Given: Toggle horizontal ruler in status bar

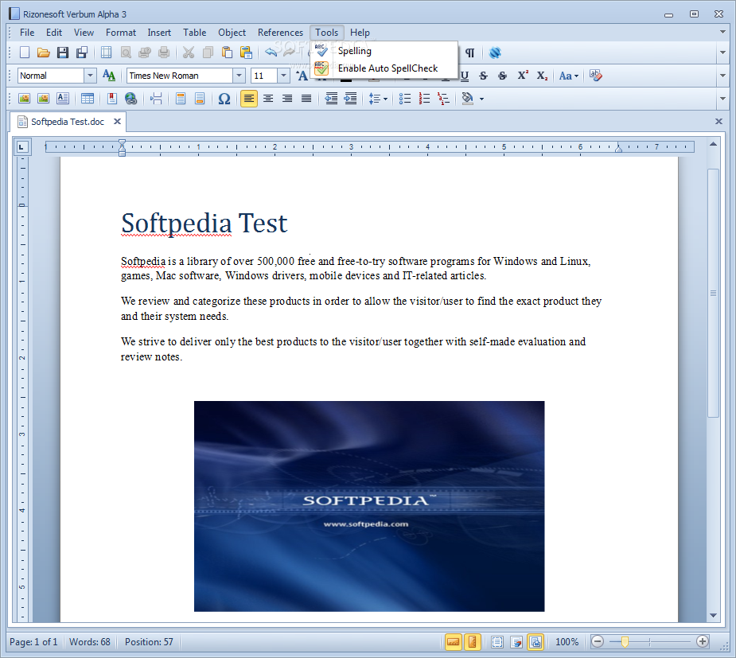Looking at the screenshot, I should click(x=454, y=642).
